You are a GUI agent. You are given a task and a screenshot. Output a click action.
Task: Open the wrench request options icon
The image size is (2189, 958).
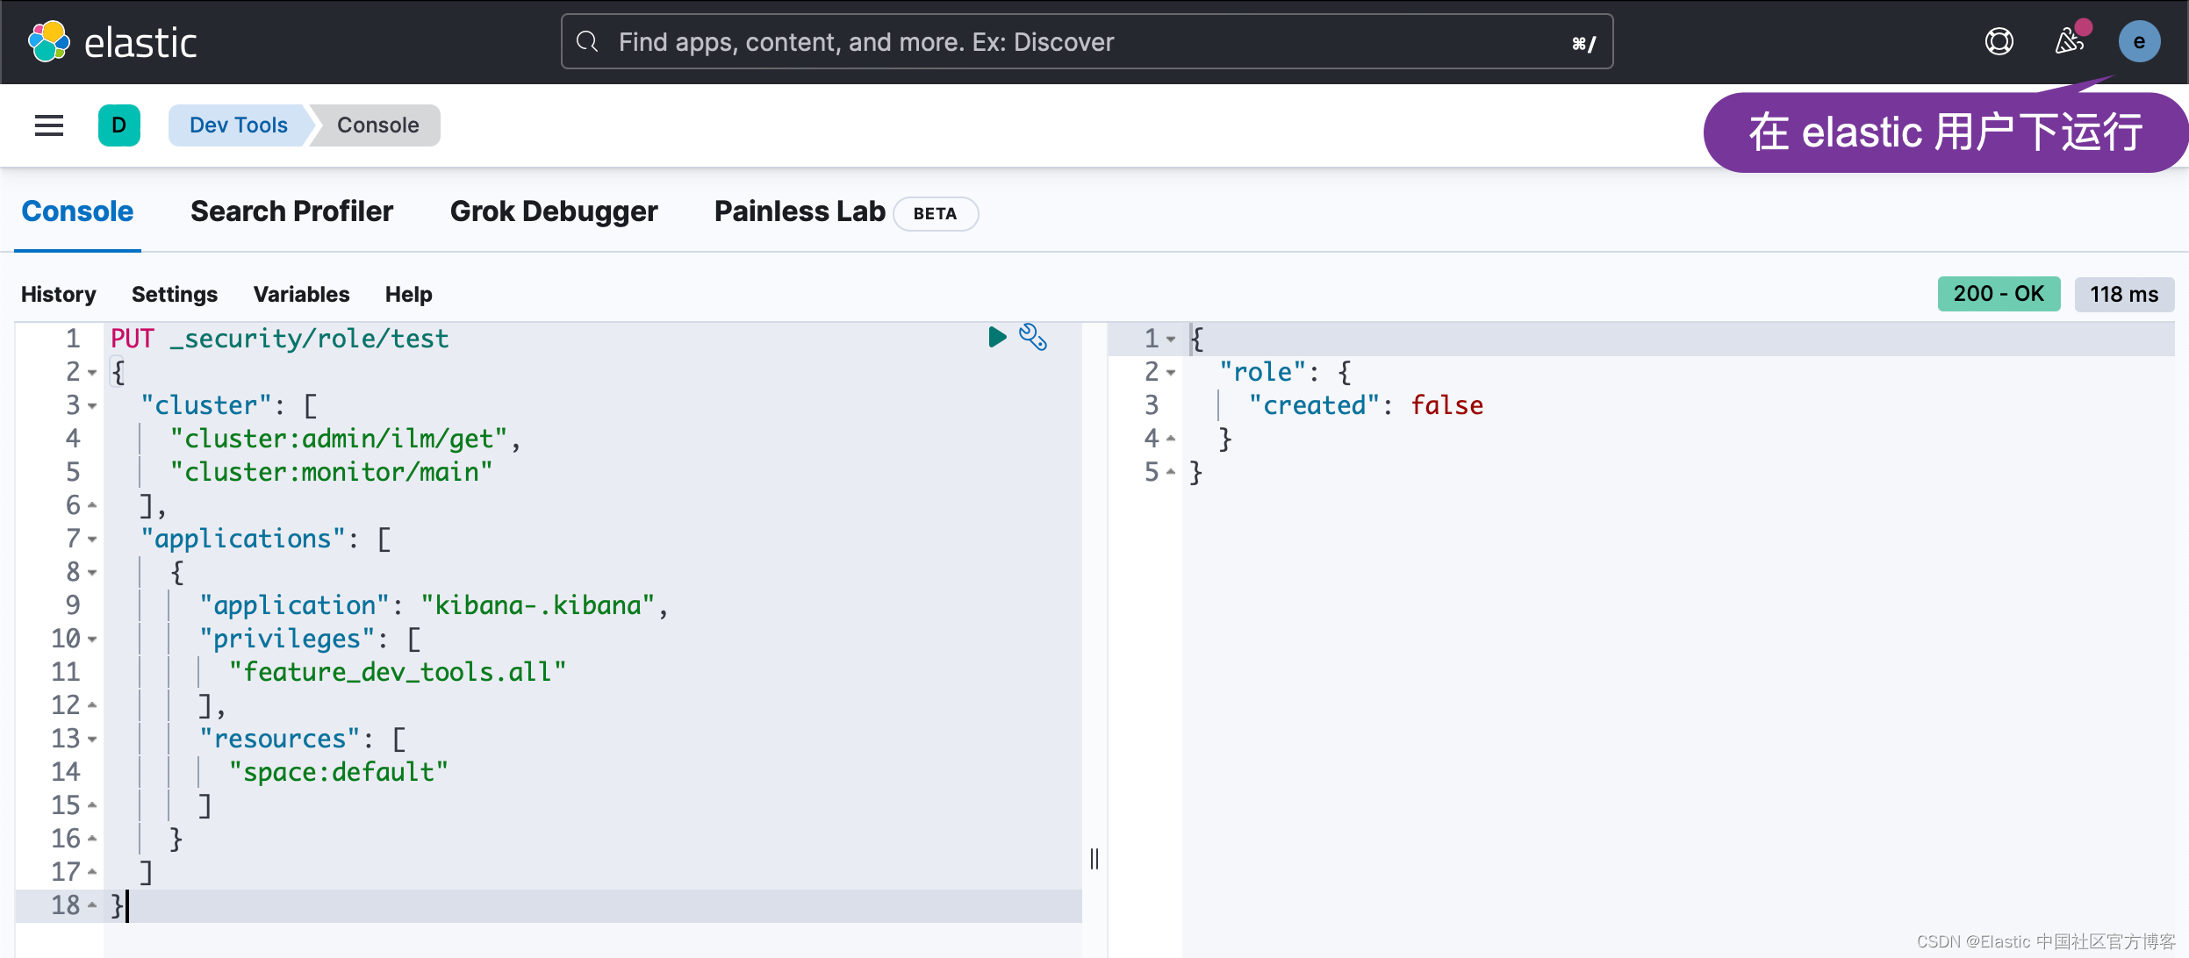point(1032,337)
